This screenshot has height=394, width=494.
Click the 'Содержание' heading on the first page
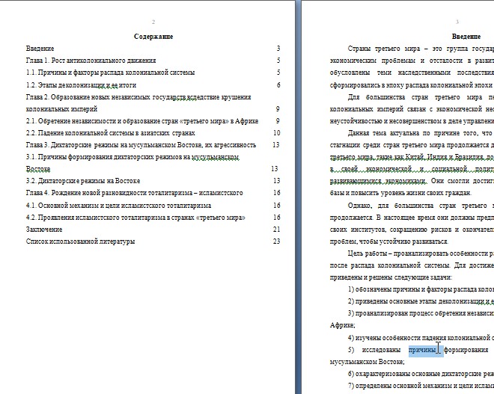pos(153,36)
